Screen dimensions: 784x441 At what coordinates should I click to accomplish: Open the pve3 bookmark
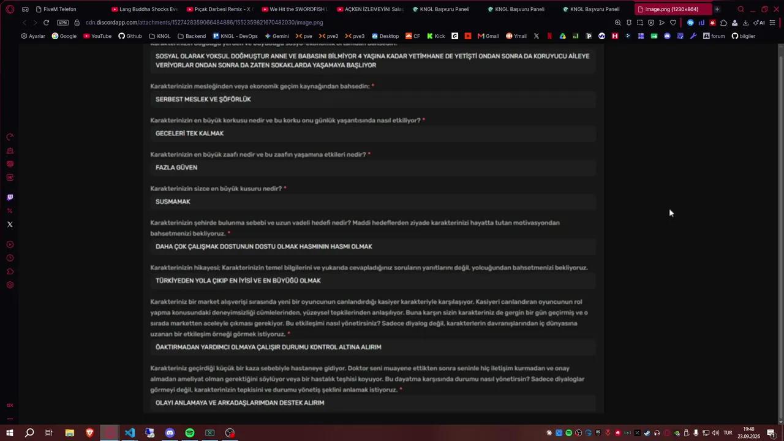[355, 36]
